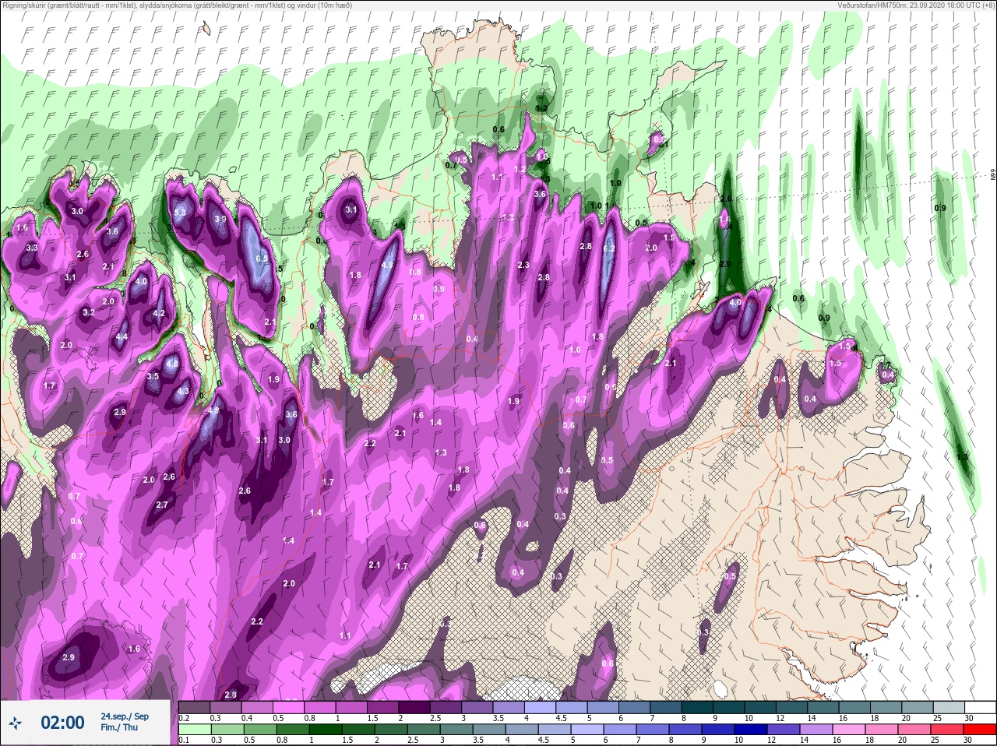Select the 24.sep./ Sep Fim./ Thu date label
Screen dimensions: 997x746
(125, 722)
